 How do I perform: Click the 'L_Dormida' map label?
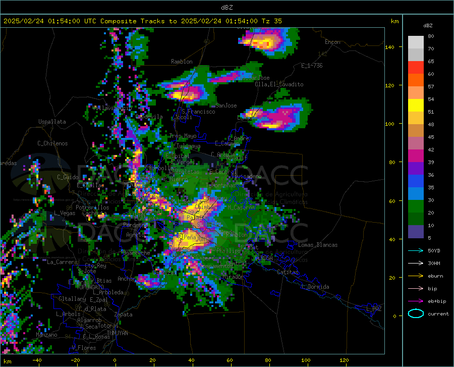(x=315, y=287)
